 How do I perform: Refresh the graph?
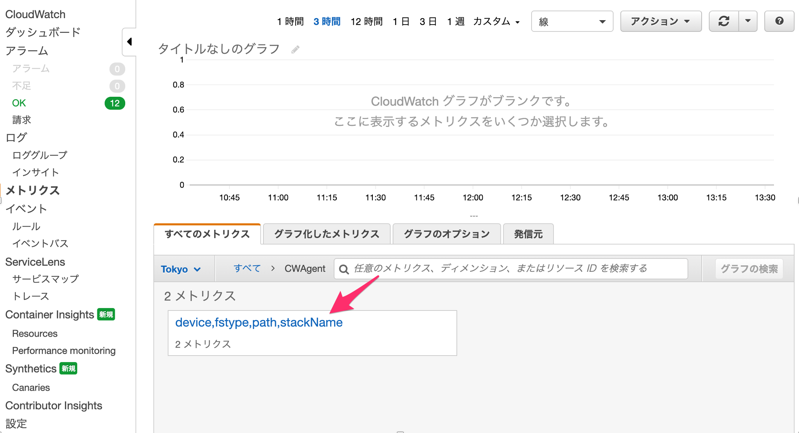point(724,21)
